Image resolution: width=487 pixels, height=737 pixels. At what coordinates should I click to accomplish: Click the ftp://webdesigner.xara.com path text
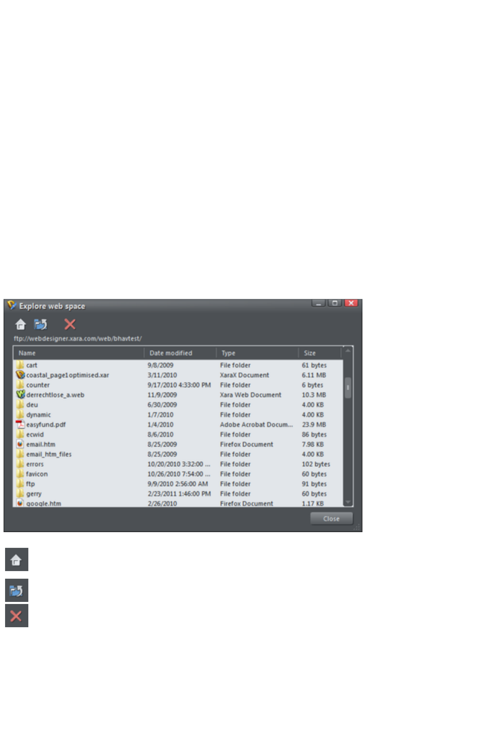77,338
